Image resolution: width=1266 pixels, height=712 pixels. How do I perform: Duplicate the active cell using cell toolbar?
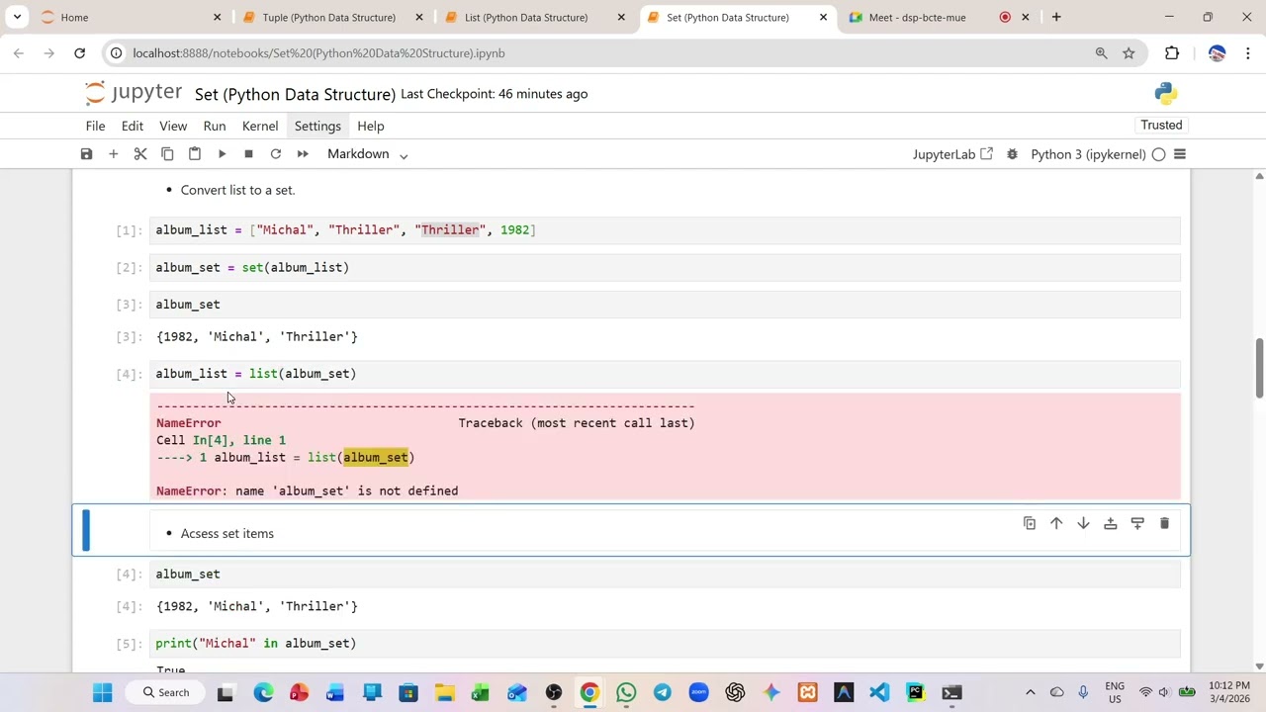click(1030, 523)
